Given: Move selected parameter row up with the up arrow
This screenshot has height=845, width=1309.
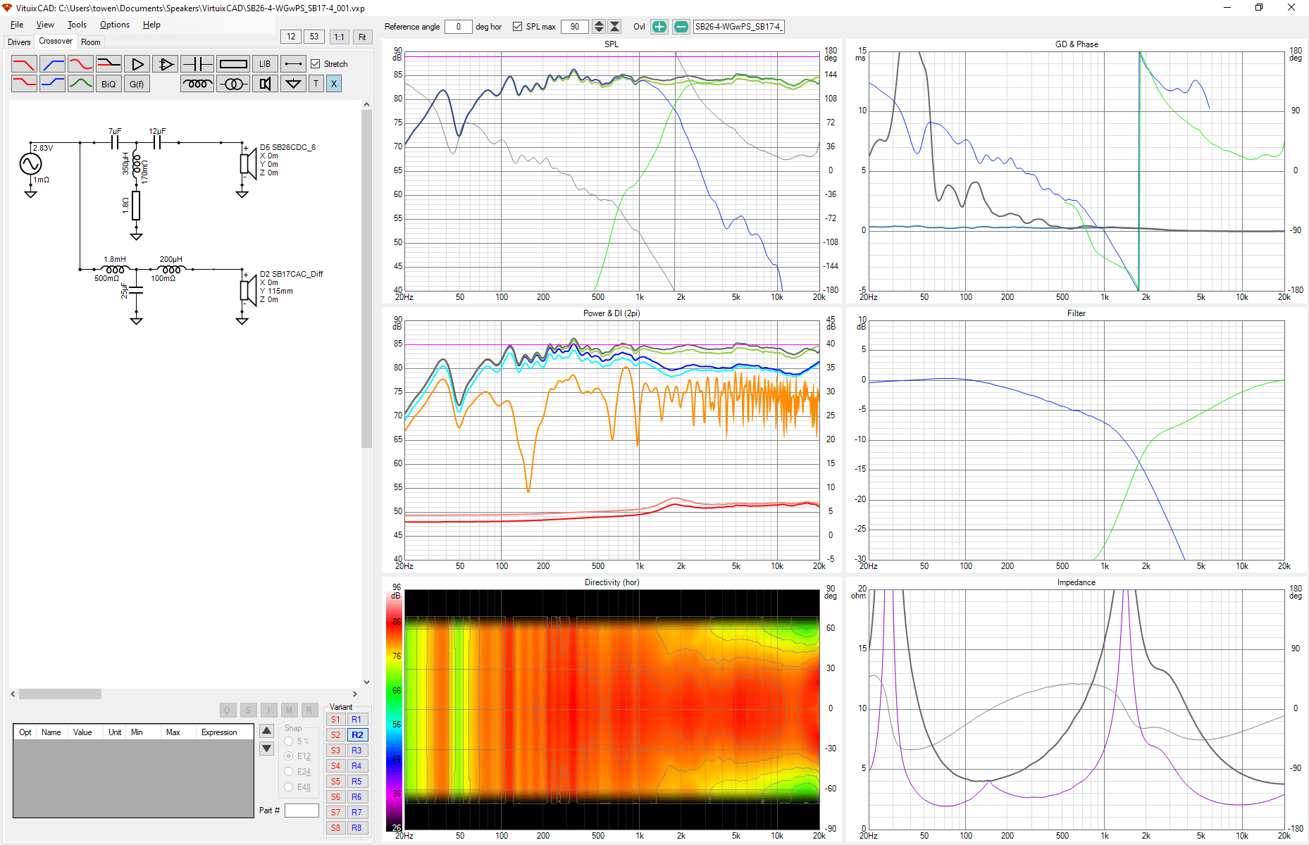Looking at the screenshot, I should (x=267, y=731).
